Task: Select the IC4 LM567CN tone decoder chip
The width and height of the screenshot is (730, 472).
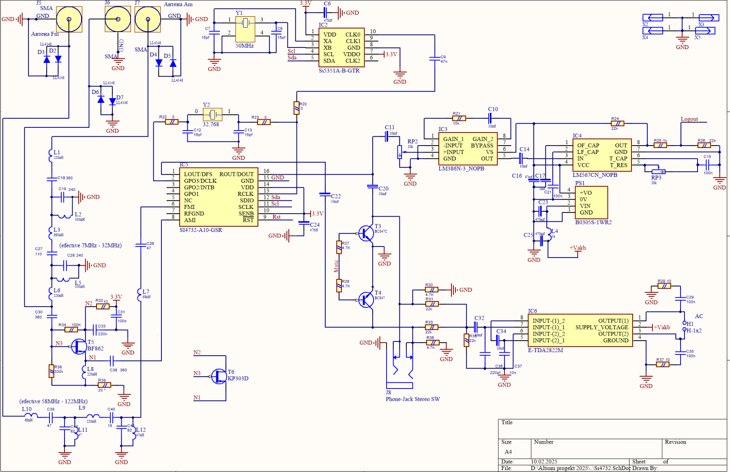Action: (x=602, y=155)
